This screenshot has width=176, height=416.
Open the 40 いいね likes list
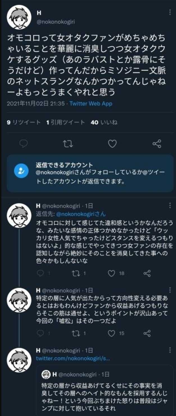(104, 122)
